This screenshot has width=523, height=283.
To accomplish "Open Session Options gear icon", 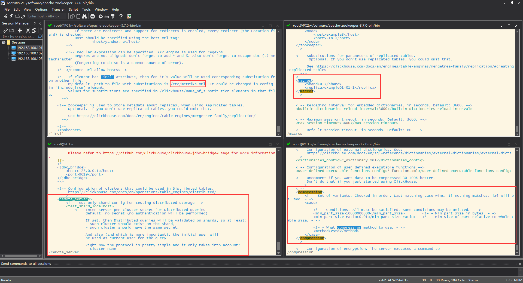I will tap(101, 16).
